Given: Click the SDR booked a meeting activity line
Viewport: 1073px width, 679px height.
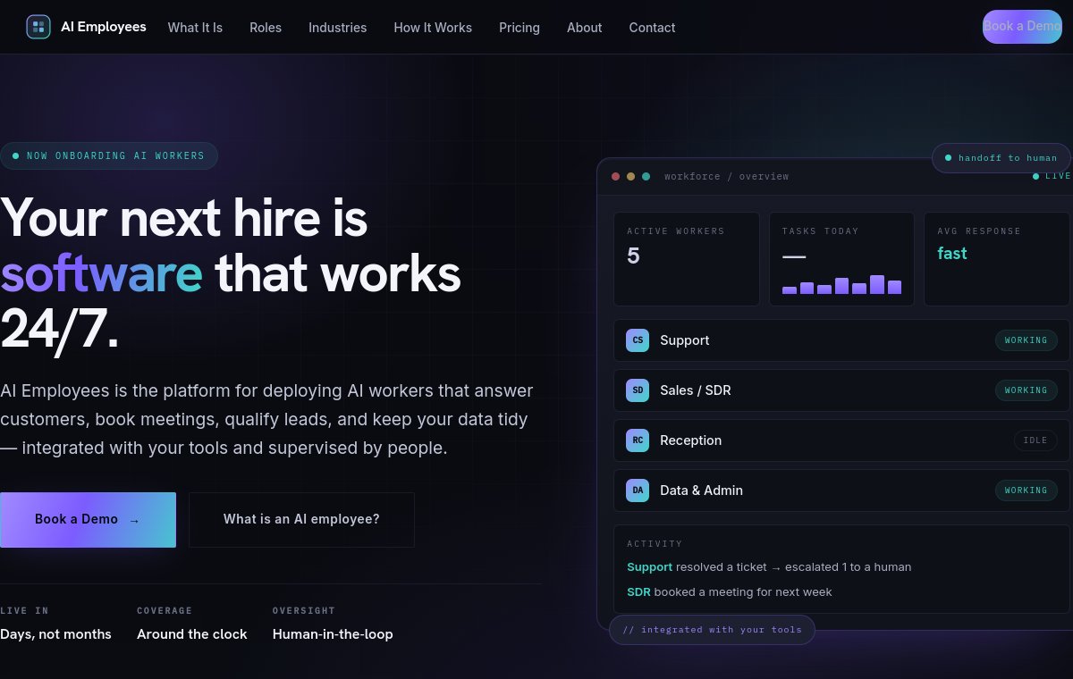Looking at the screenshot, I should tap(730, 592).
